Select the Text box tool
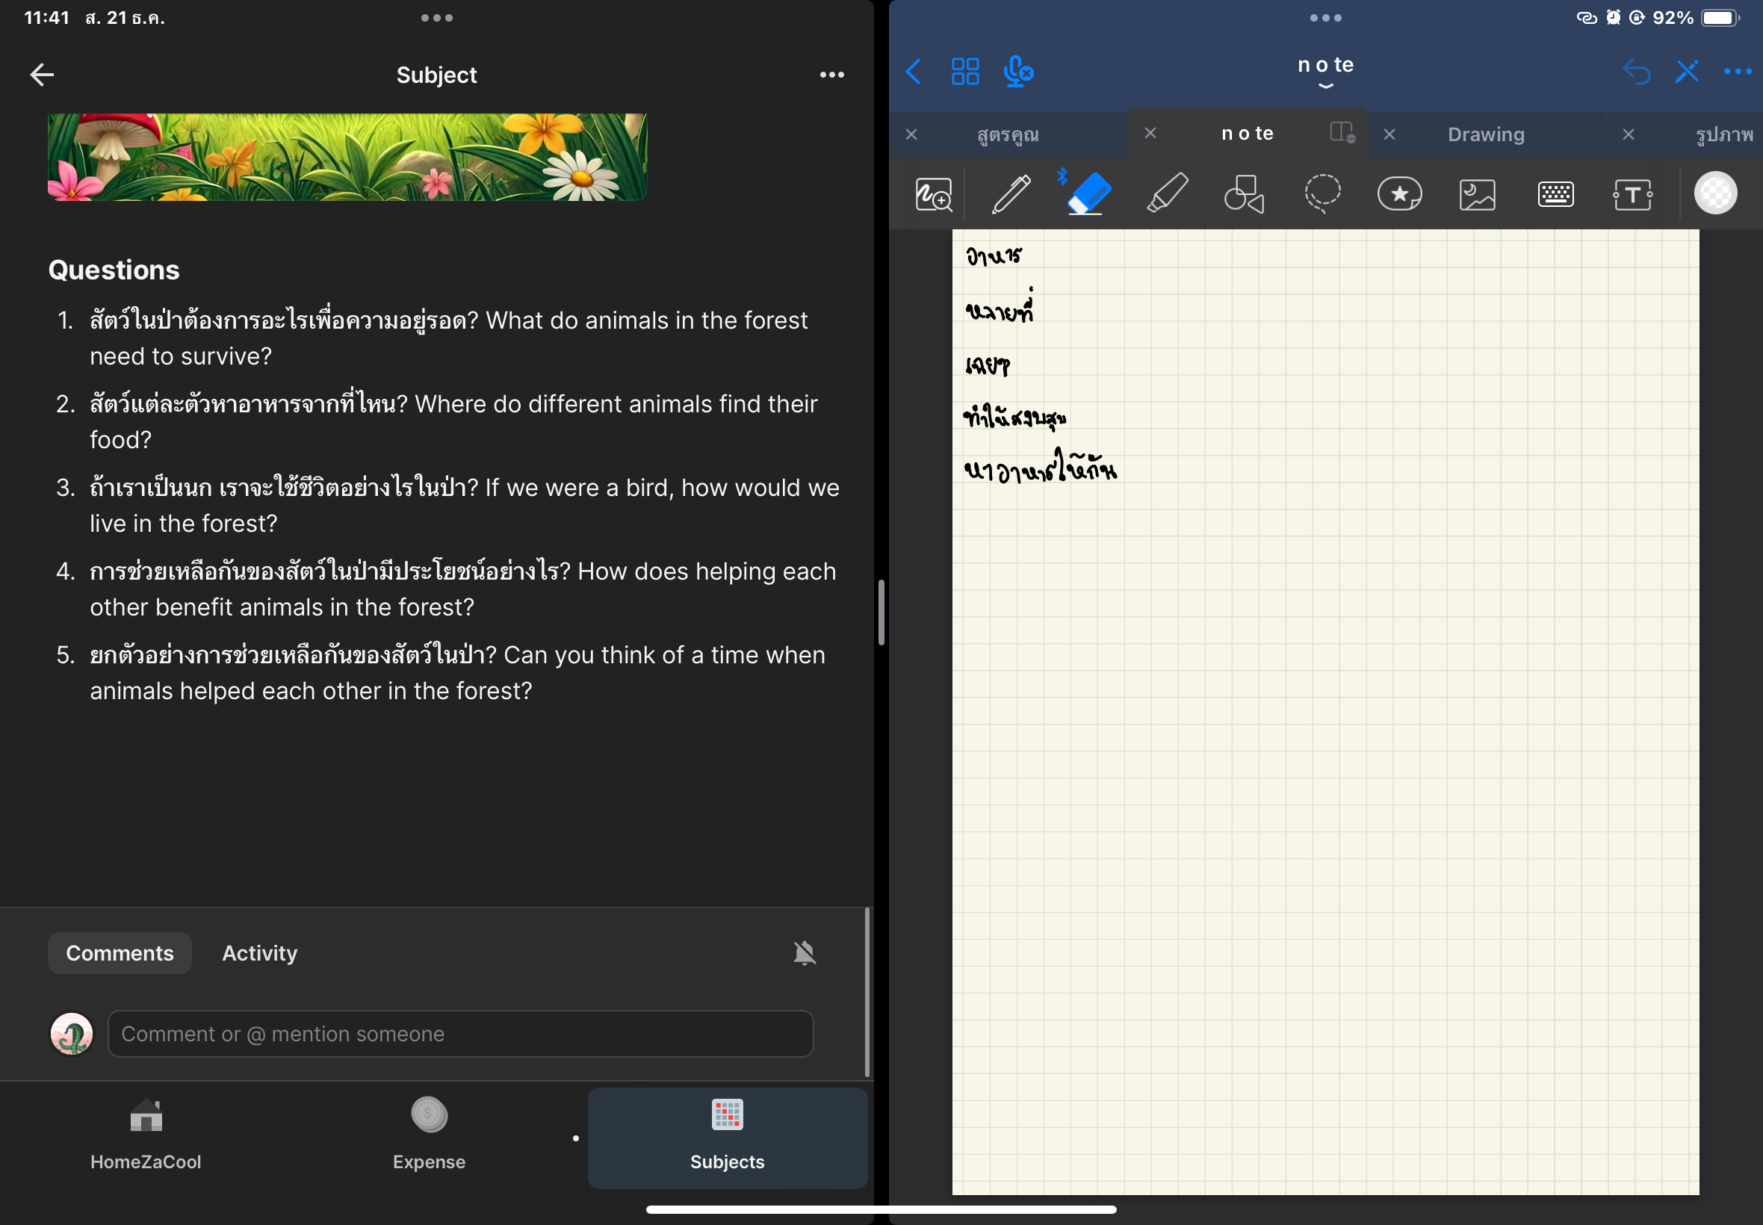1763x1225 pixels. [x=1632, y=195]
